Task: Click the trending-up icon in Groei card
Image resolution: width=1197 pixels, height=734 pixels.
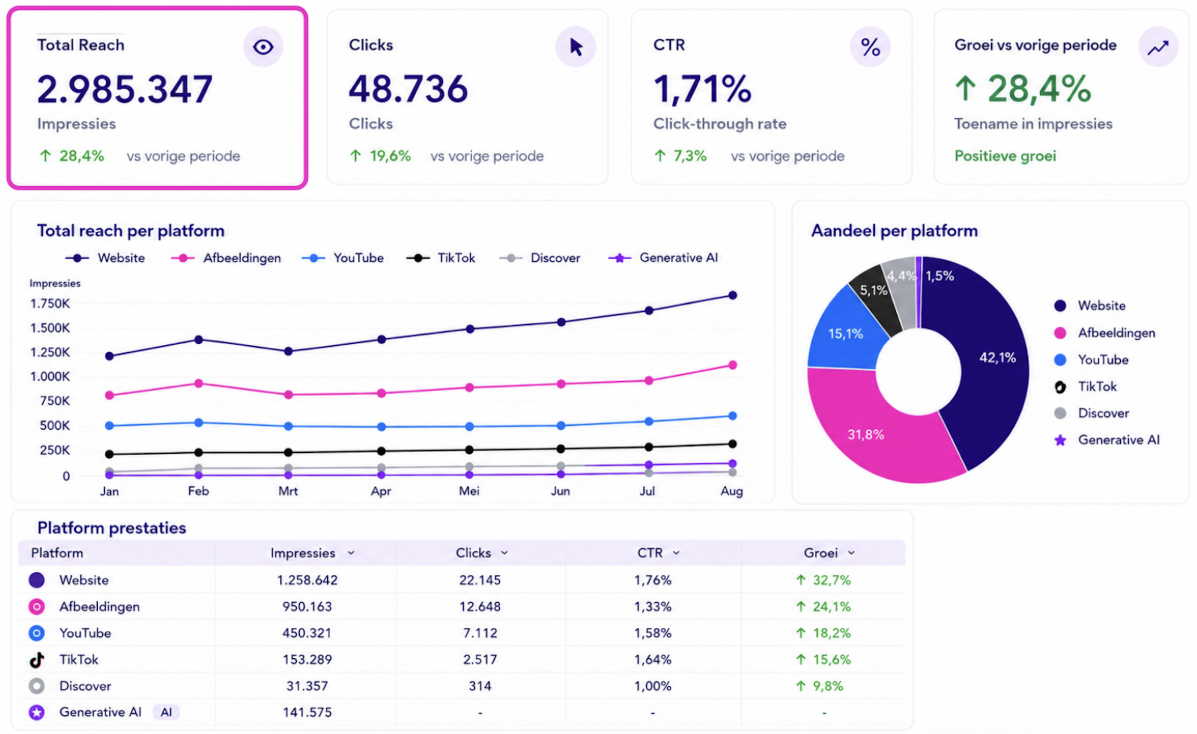Action: pyautogui.click(x=1158, y=47)
